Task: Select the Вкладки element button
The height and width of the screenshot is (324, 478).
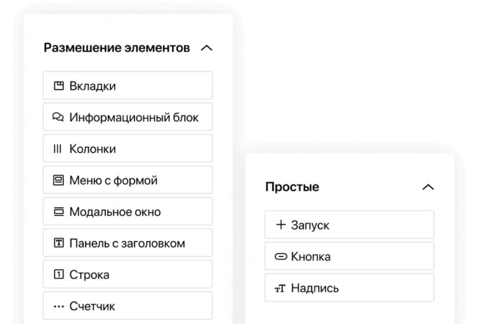Action: click(128, 86)
